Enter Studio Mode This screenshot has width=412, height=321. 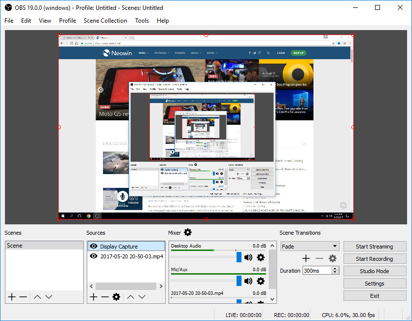click(x=375, y=271)
